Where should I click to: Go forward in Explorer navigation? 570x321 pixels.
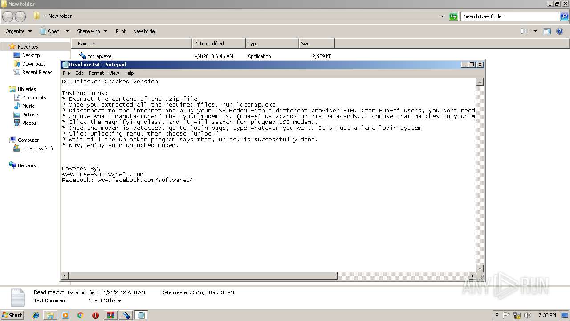coord(20,16)
